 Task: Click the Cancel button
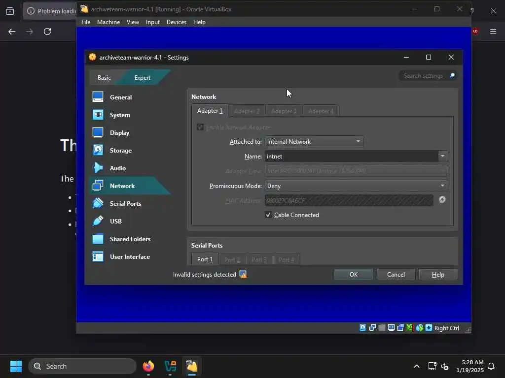396,274
